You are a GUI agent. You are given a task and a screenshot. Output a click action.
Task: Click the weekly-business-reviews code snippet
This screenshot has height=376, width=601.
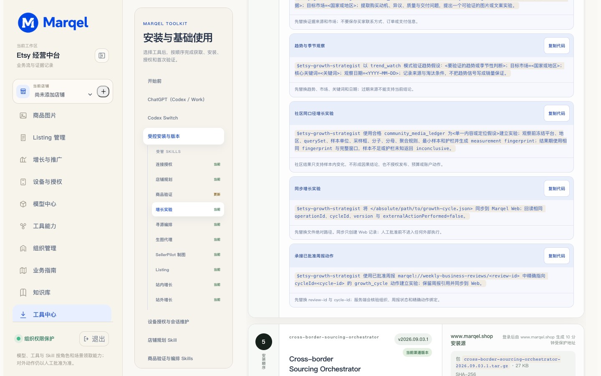click(x=421, y=279)
